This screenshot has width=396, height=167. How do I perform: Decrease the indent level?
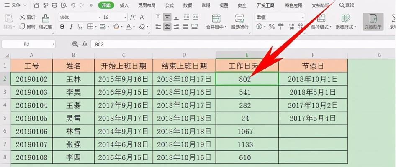tap(186, 17)
